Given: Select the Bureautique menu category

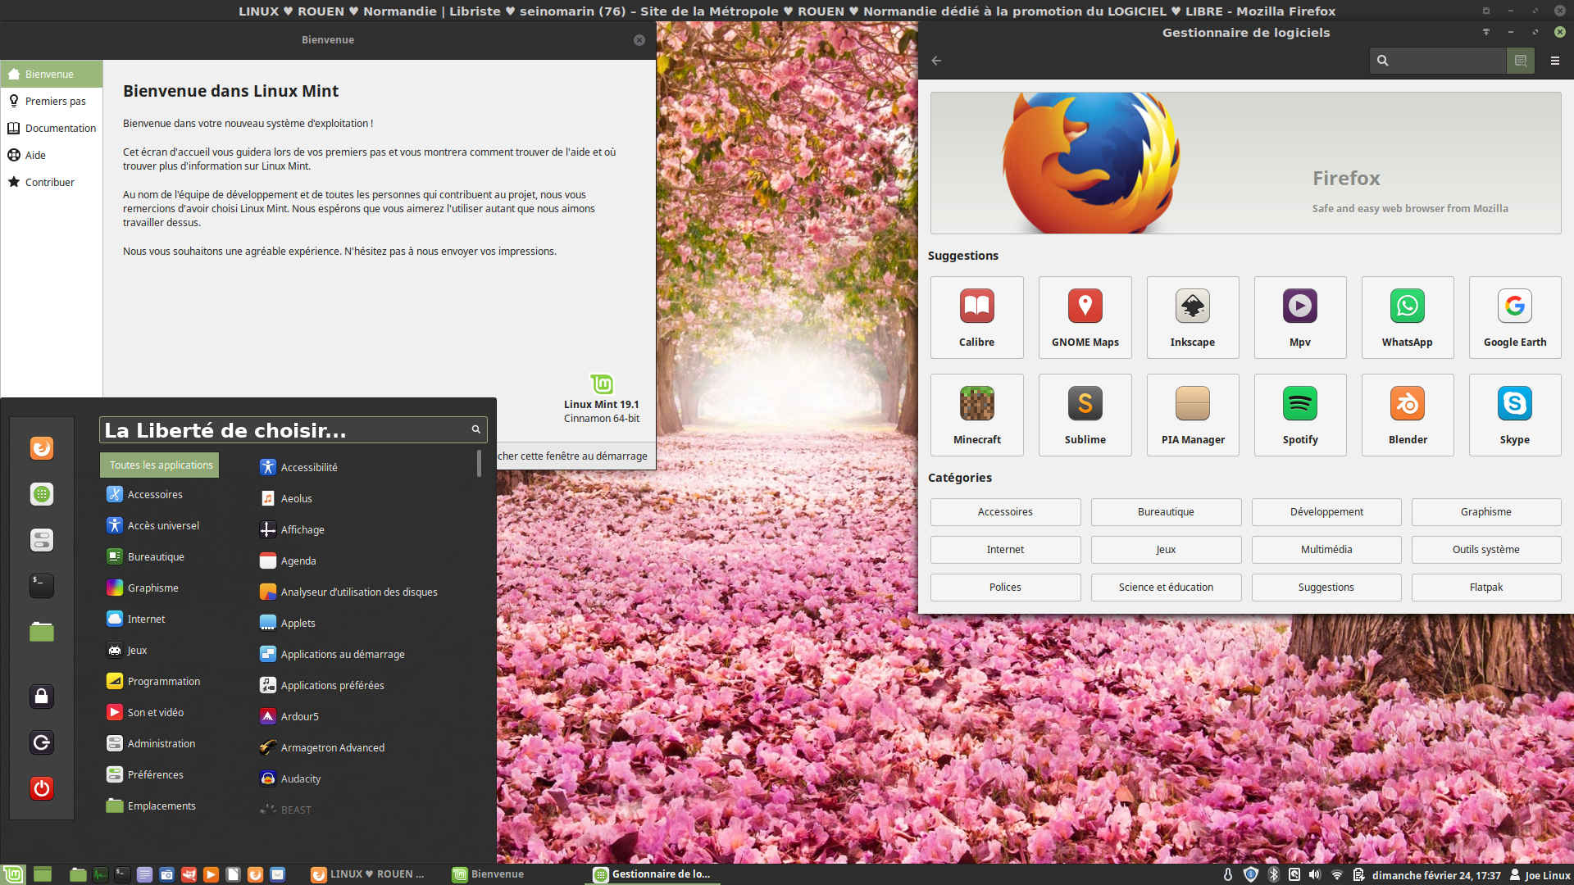Looking at the screenshot, I should click(156, 556).
